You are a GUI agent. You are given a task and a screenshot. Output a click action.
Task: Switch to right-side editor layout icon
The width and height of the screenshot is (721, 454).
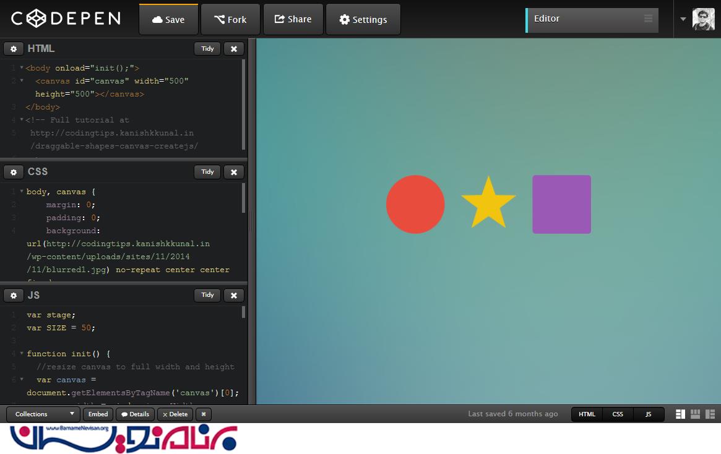[x=710, y=414]
